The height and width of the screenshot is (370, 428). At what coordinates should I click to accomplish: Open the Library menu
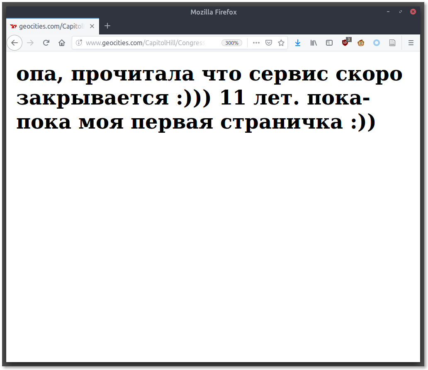point(314,43)
